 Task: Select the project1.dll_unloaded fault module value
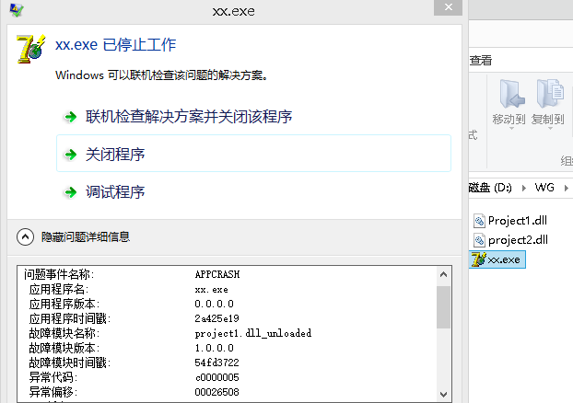click(253, 333)
